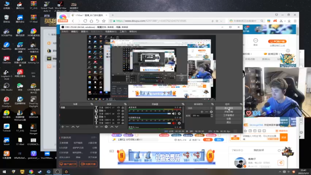311x175 pixels.
Task: Click the transition duration 300 ms stepper
Action: (x=211, y=115)
